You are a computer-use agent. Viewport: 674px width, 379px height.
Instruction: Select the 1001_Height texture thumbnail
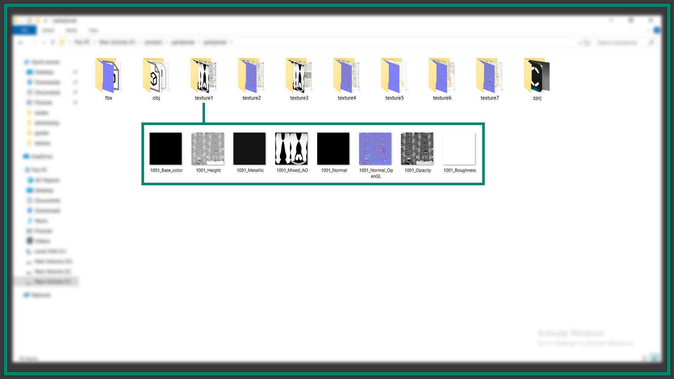pyautogui.click(x=207, y=149)
